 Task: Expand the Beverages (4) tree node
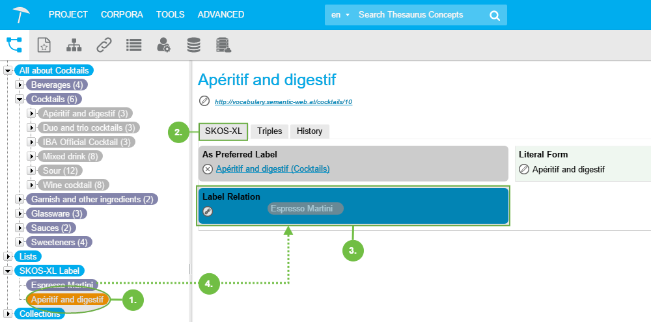20,85
